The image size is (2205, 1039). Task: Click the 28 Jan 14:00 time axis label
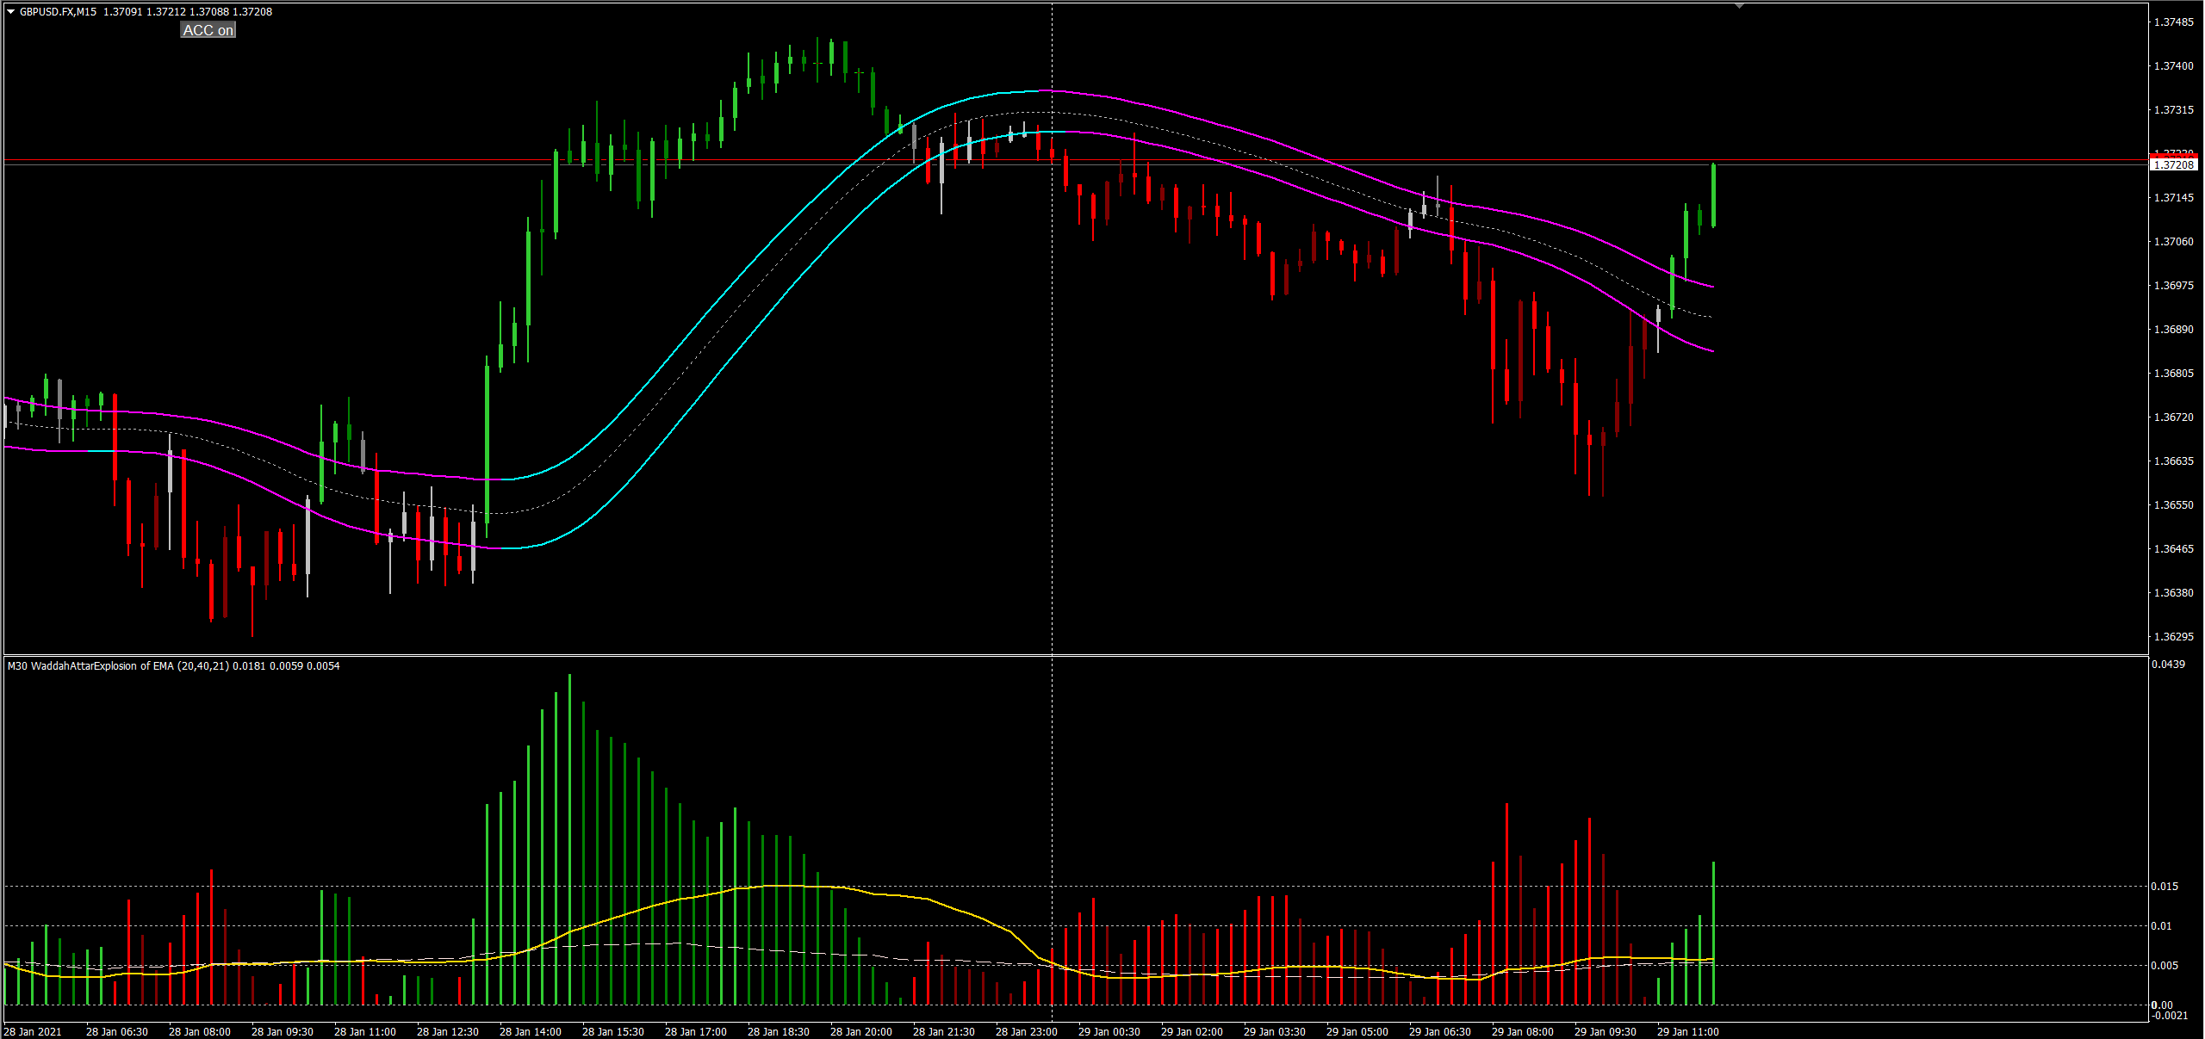pyautogui.click(x=530, y=1031)
